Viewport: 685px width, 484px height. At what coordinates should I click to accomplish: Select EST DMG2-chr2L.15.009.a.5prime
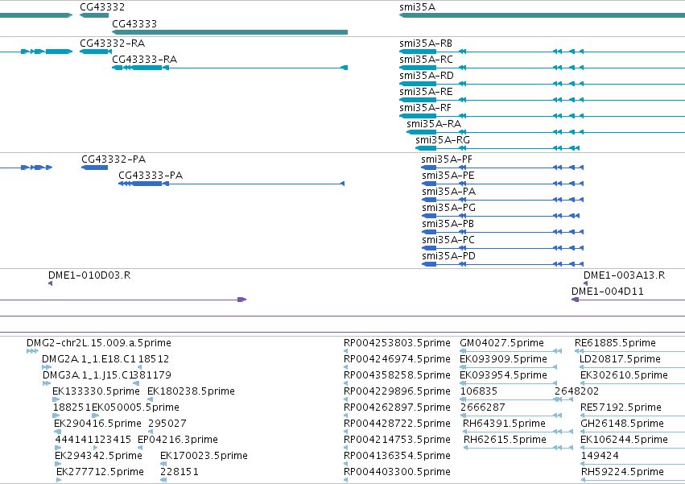click(99, 343)
